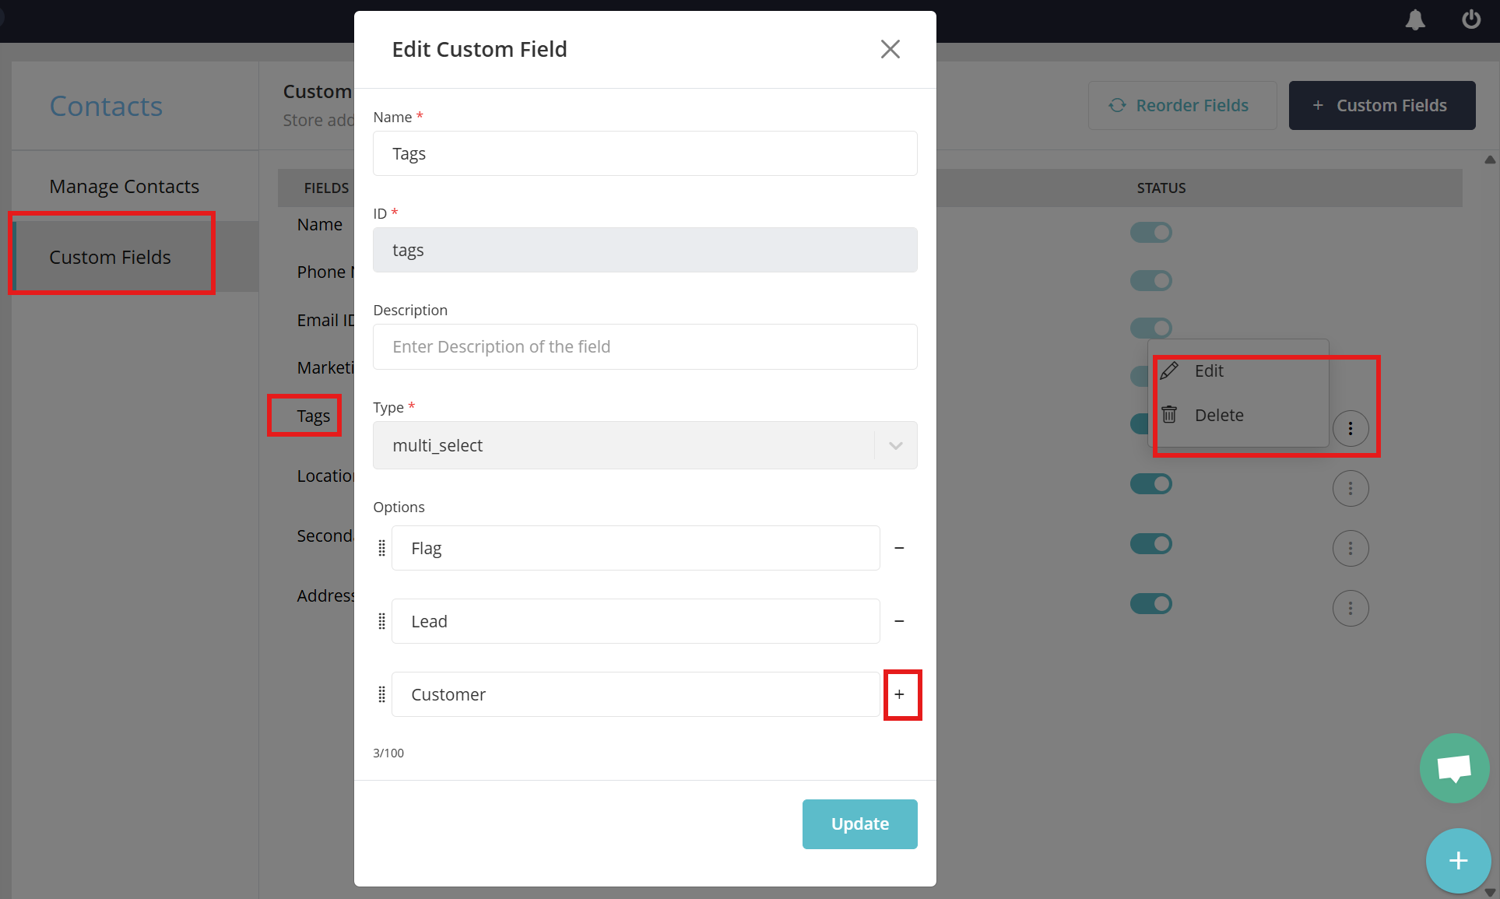Select Edit from the context menu
The image size is (1500, 899).
pos(1209,370)
